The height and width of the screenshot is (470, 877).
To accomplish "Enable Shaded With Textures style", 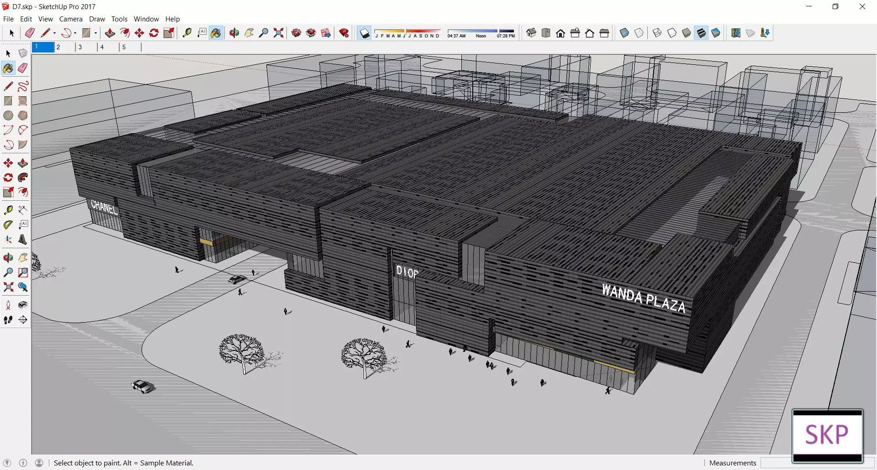I will click(701, 33).
